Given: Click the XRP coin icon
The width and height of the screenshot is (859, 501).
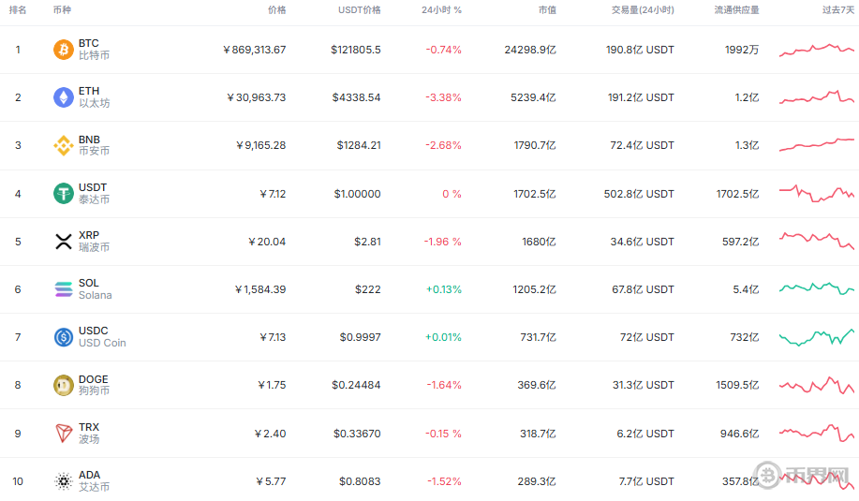Looking at the screenshot, I should pos(64,242).
